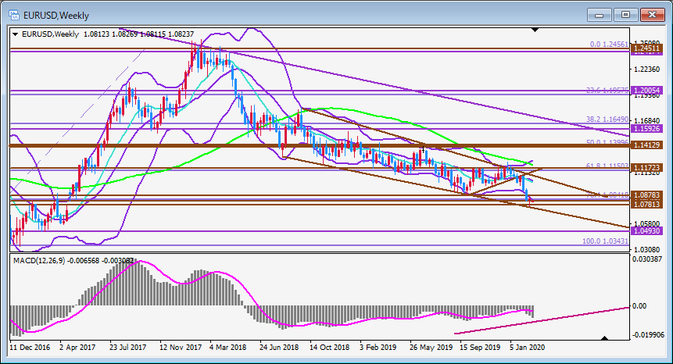Click MACD scale value 0.030387
673x364 pixels.
pyautogui.click(x=648, y=259)
